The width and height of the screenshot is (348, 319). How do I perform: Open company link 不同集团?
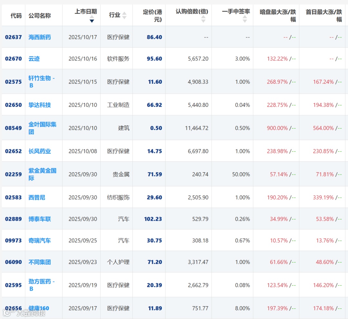click(x=40, y=262)
